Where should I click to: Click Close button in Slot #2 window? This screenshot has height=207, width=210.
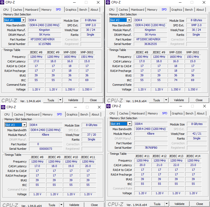pos(199,100)
